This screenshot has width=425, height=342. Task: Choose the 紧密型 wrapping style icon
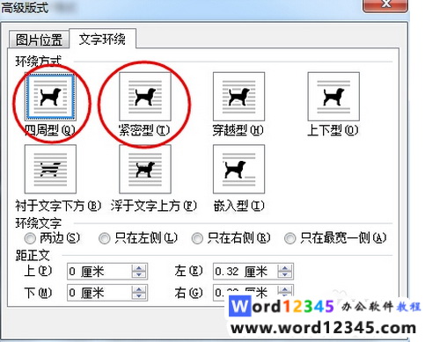145,97
